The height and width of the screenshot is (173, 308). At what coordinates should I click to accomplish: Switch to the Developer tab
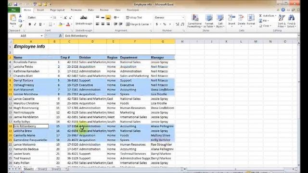[x=133, y=10]
